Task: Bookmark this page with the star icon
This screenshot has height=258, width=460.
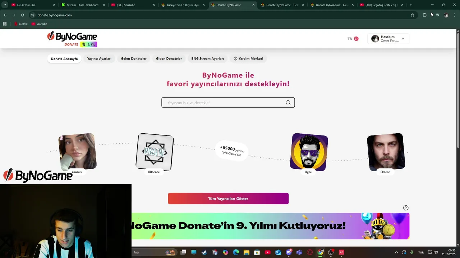Action: point(413,15)
